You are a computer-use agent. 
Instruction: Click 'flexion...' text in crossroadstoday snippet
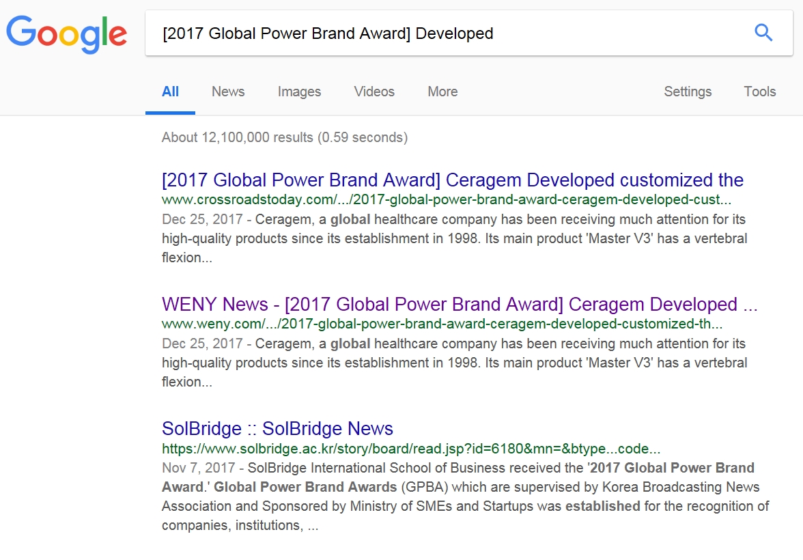[187, 257]
